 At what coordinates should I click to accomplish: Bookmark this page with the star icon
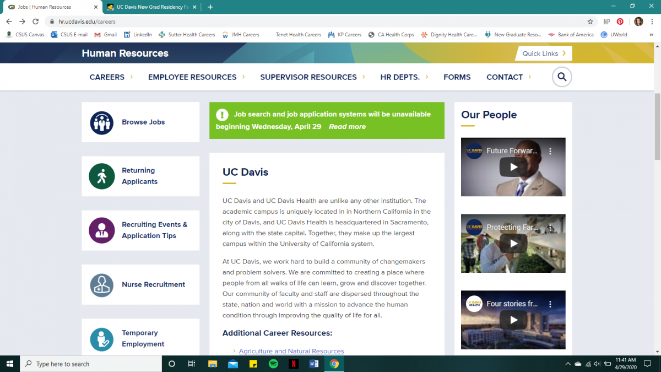590,21
